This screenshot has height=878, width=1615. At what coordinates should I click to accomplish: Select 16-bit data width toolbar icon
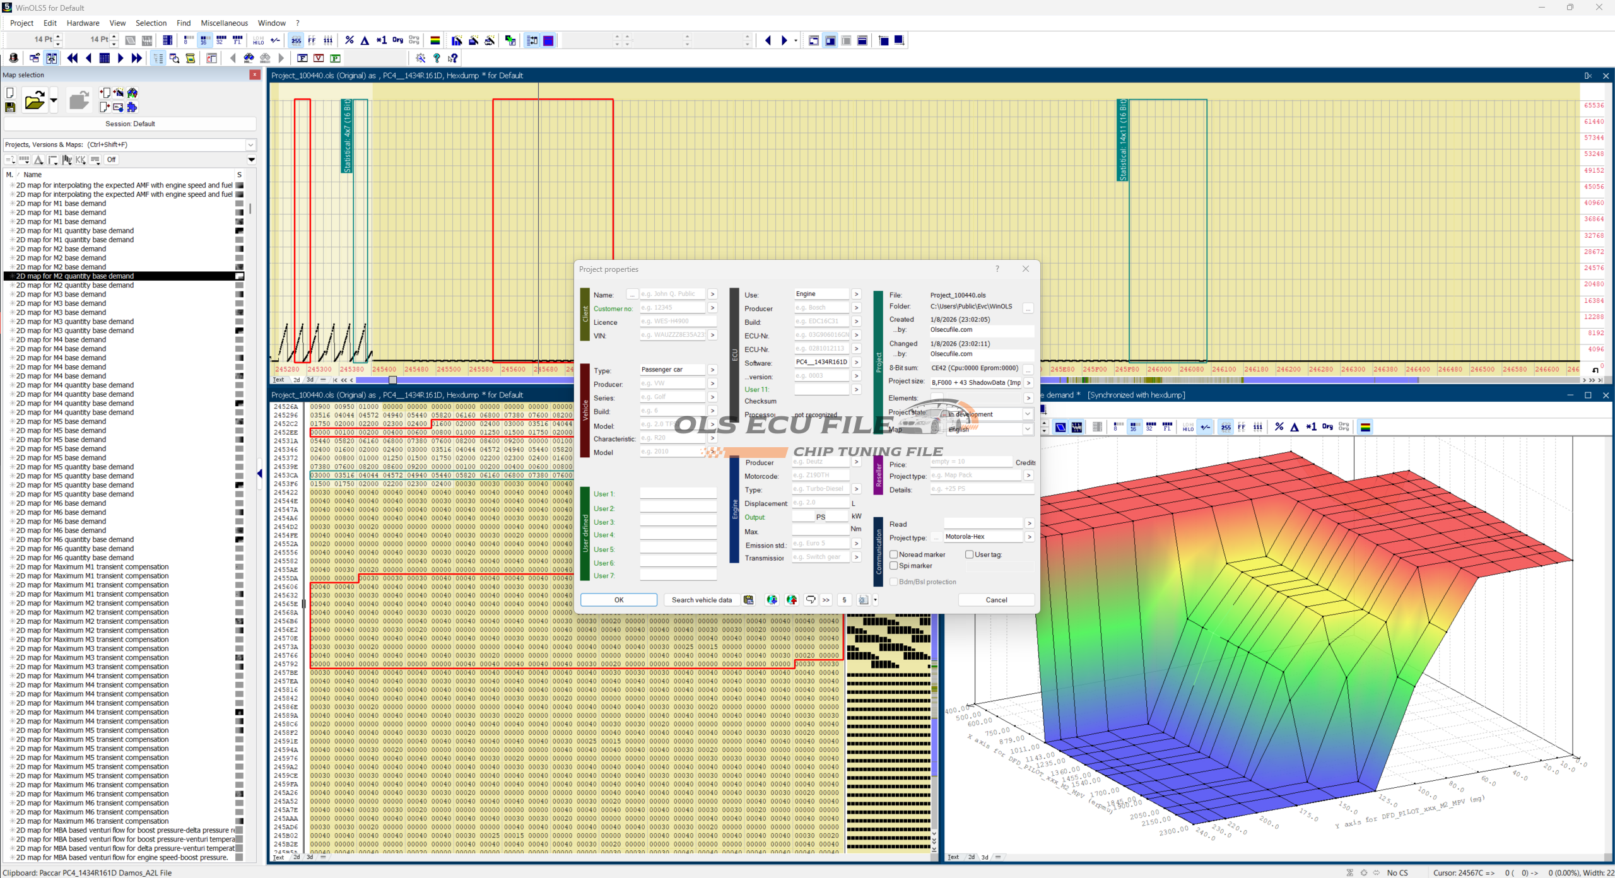coord(204,40)
